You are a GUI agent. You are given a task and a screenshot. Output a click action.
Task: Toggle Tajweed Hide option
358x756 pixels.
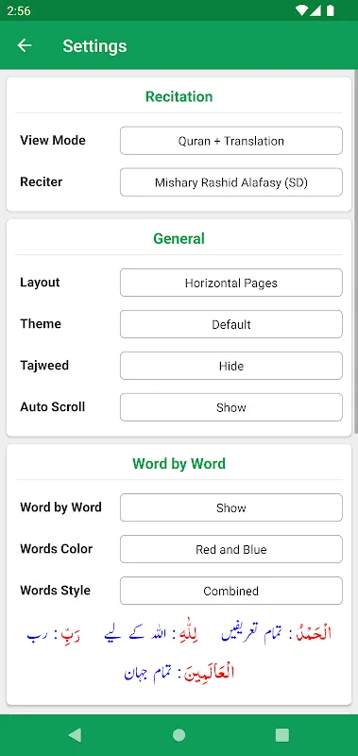231,366
